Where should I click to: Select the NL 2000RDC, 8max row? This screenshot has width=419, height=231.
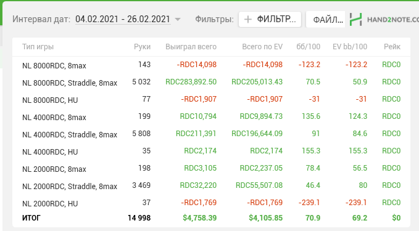(x=211, y=168)
